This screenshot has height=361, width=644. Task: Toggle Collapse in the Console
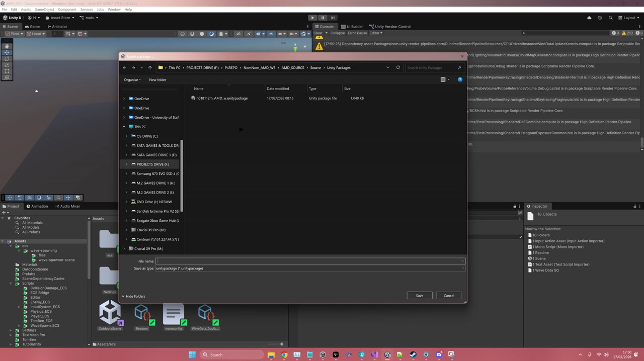pyautogui.click(x=338, y=33)
